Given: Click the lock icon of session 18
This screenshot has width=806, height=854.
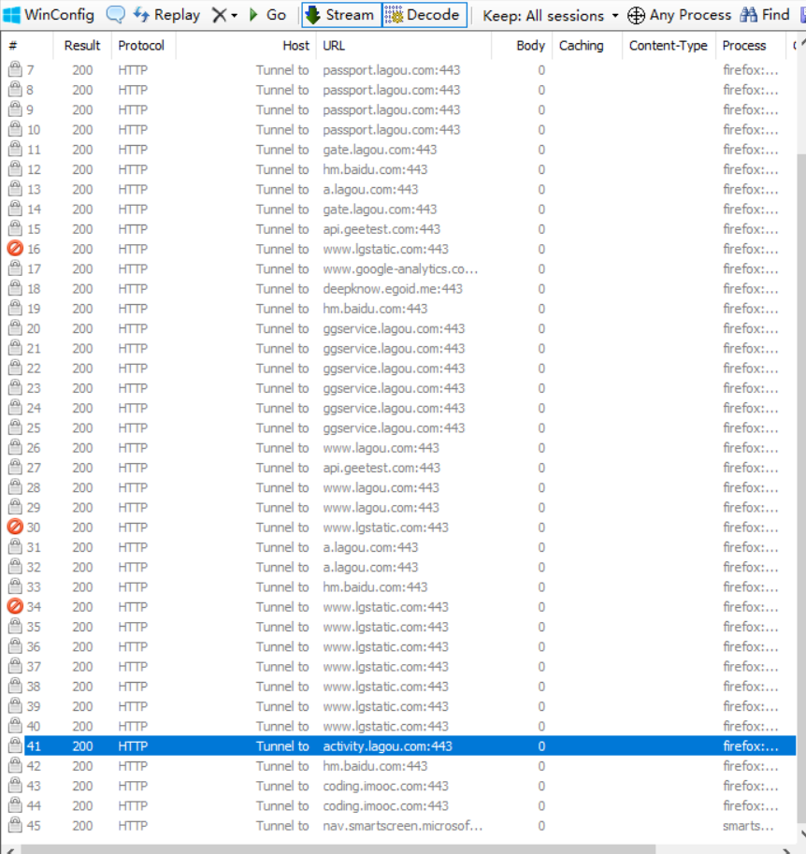Looking at the screenshot, I should (x=15, y=288).
